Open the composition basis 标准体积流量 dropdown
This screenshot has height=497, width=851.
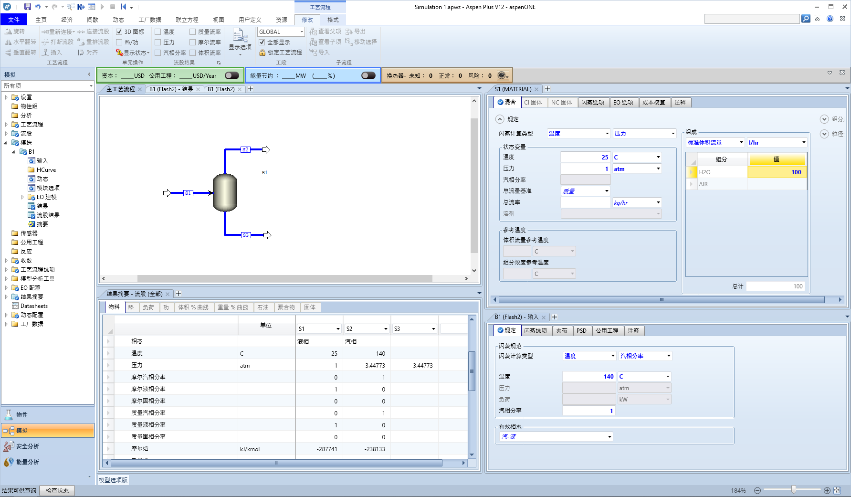pyautogui.click(x=741, y=142)
